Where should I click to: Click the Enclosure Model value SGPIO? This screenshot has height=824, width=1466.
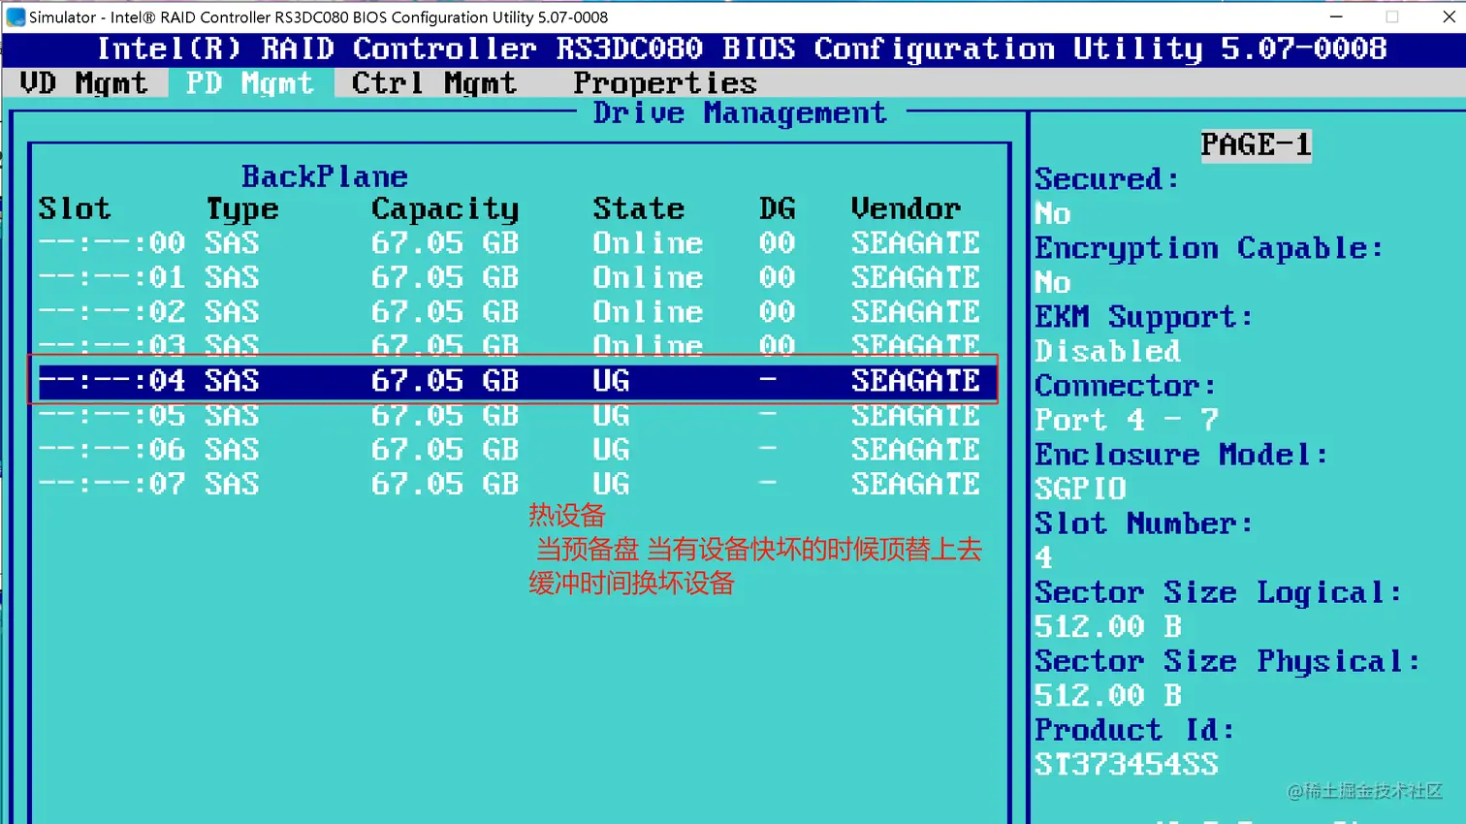pyautogui.click(x=1080, y=489)
